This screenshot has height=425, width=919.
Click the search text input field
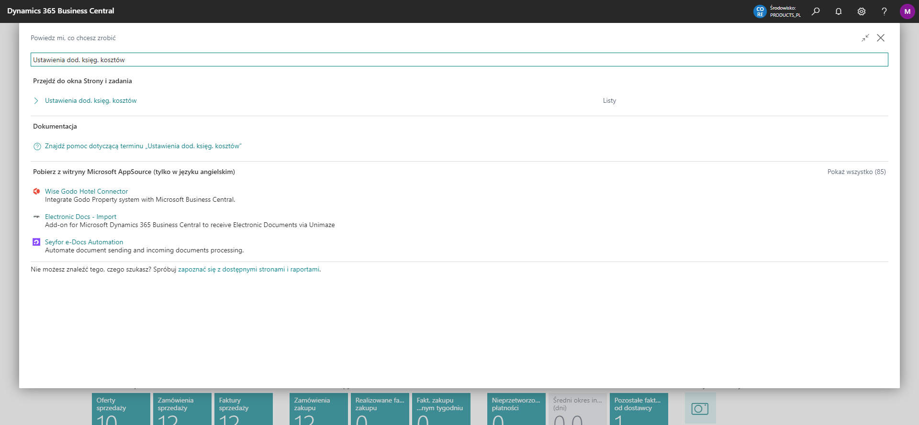459,60
